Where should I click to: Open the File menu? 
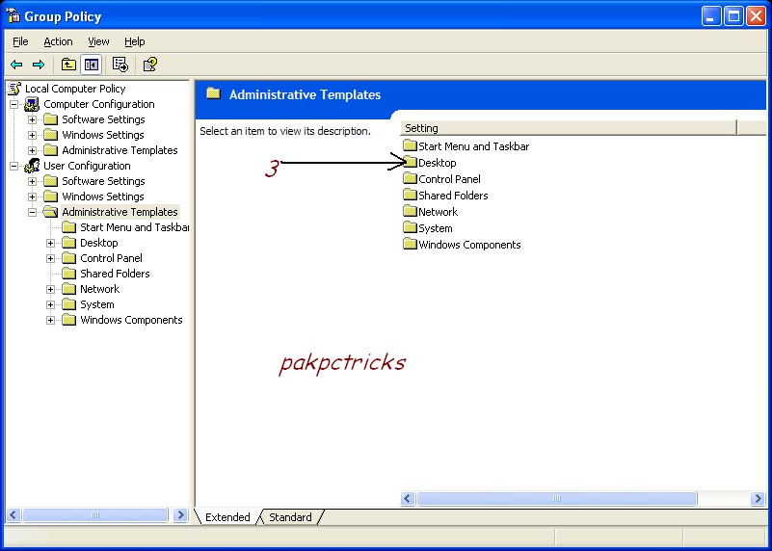(20, 41)
